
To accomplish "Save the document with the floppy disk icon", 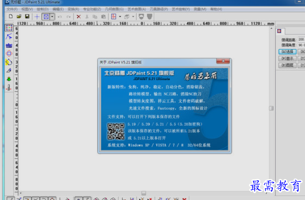I will [27, 17].
